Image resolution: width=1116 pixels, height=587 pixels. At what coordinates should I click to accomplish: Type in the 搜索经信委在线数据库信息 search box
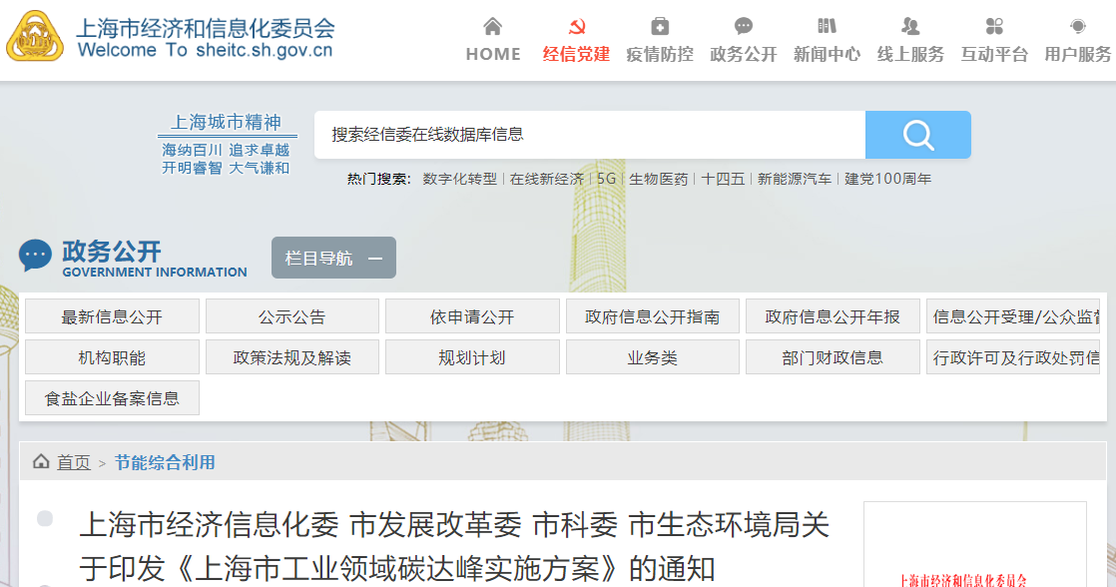pyautogui.click(x=589, y=135)
